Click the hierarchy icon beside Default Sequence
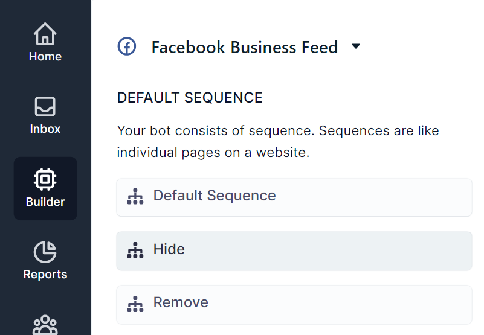Screen dimensions: 484x335 click(x=135, y=196)
